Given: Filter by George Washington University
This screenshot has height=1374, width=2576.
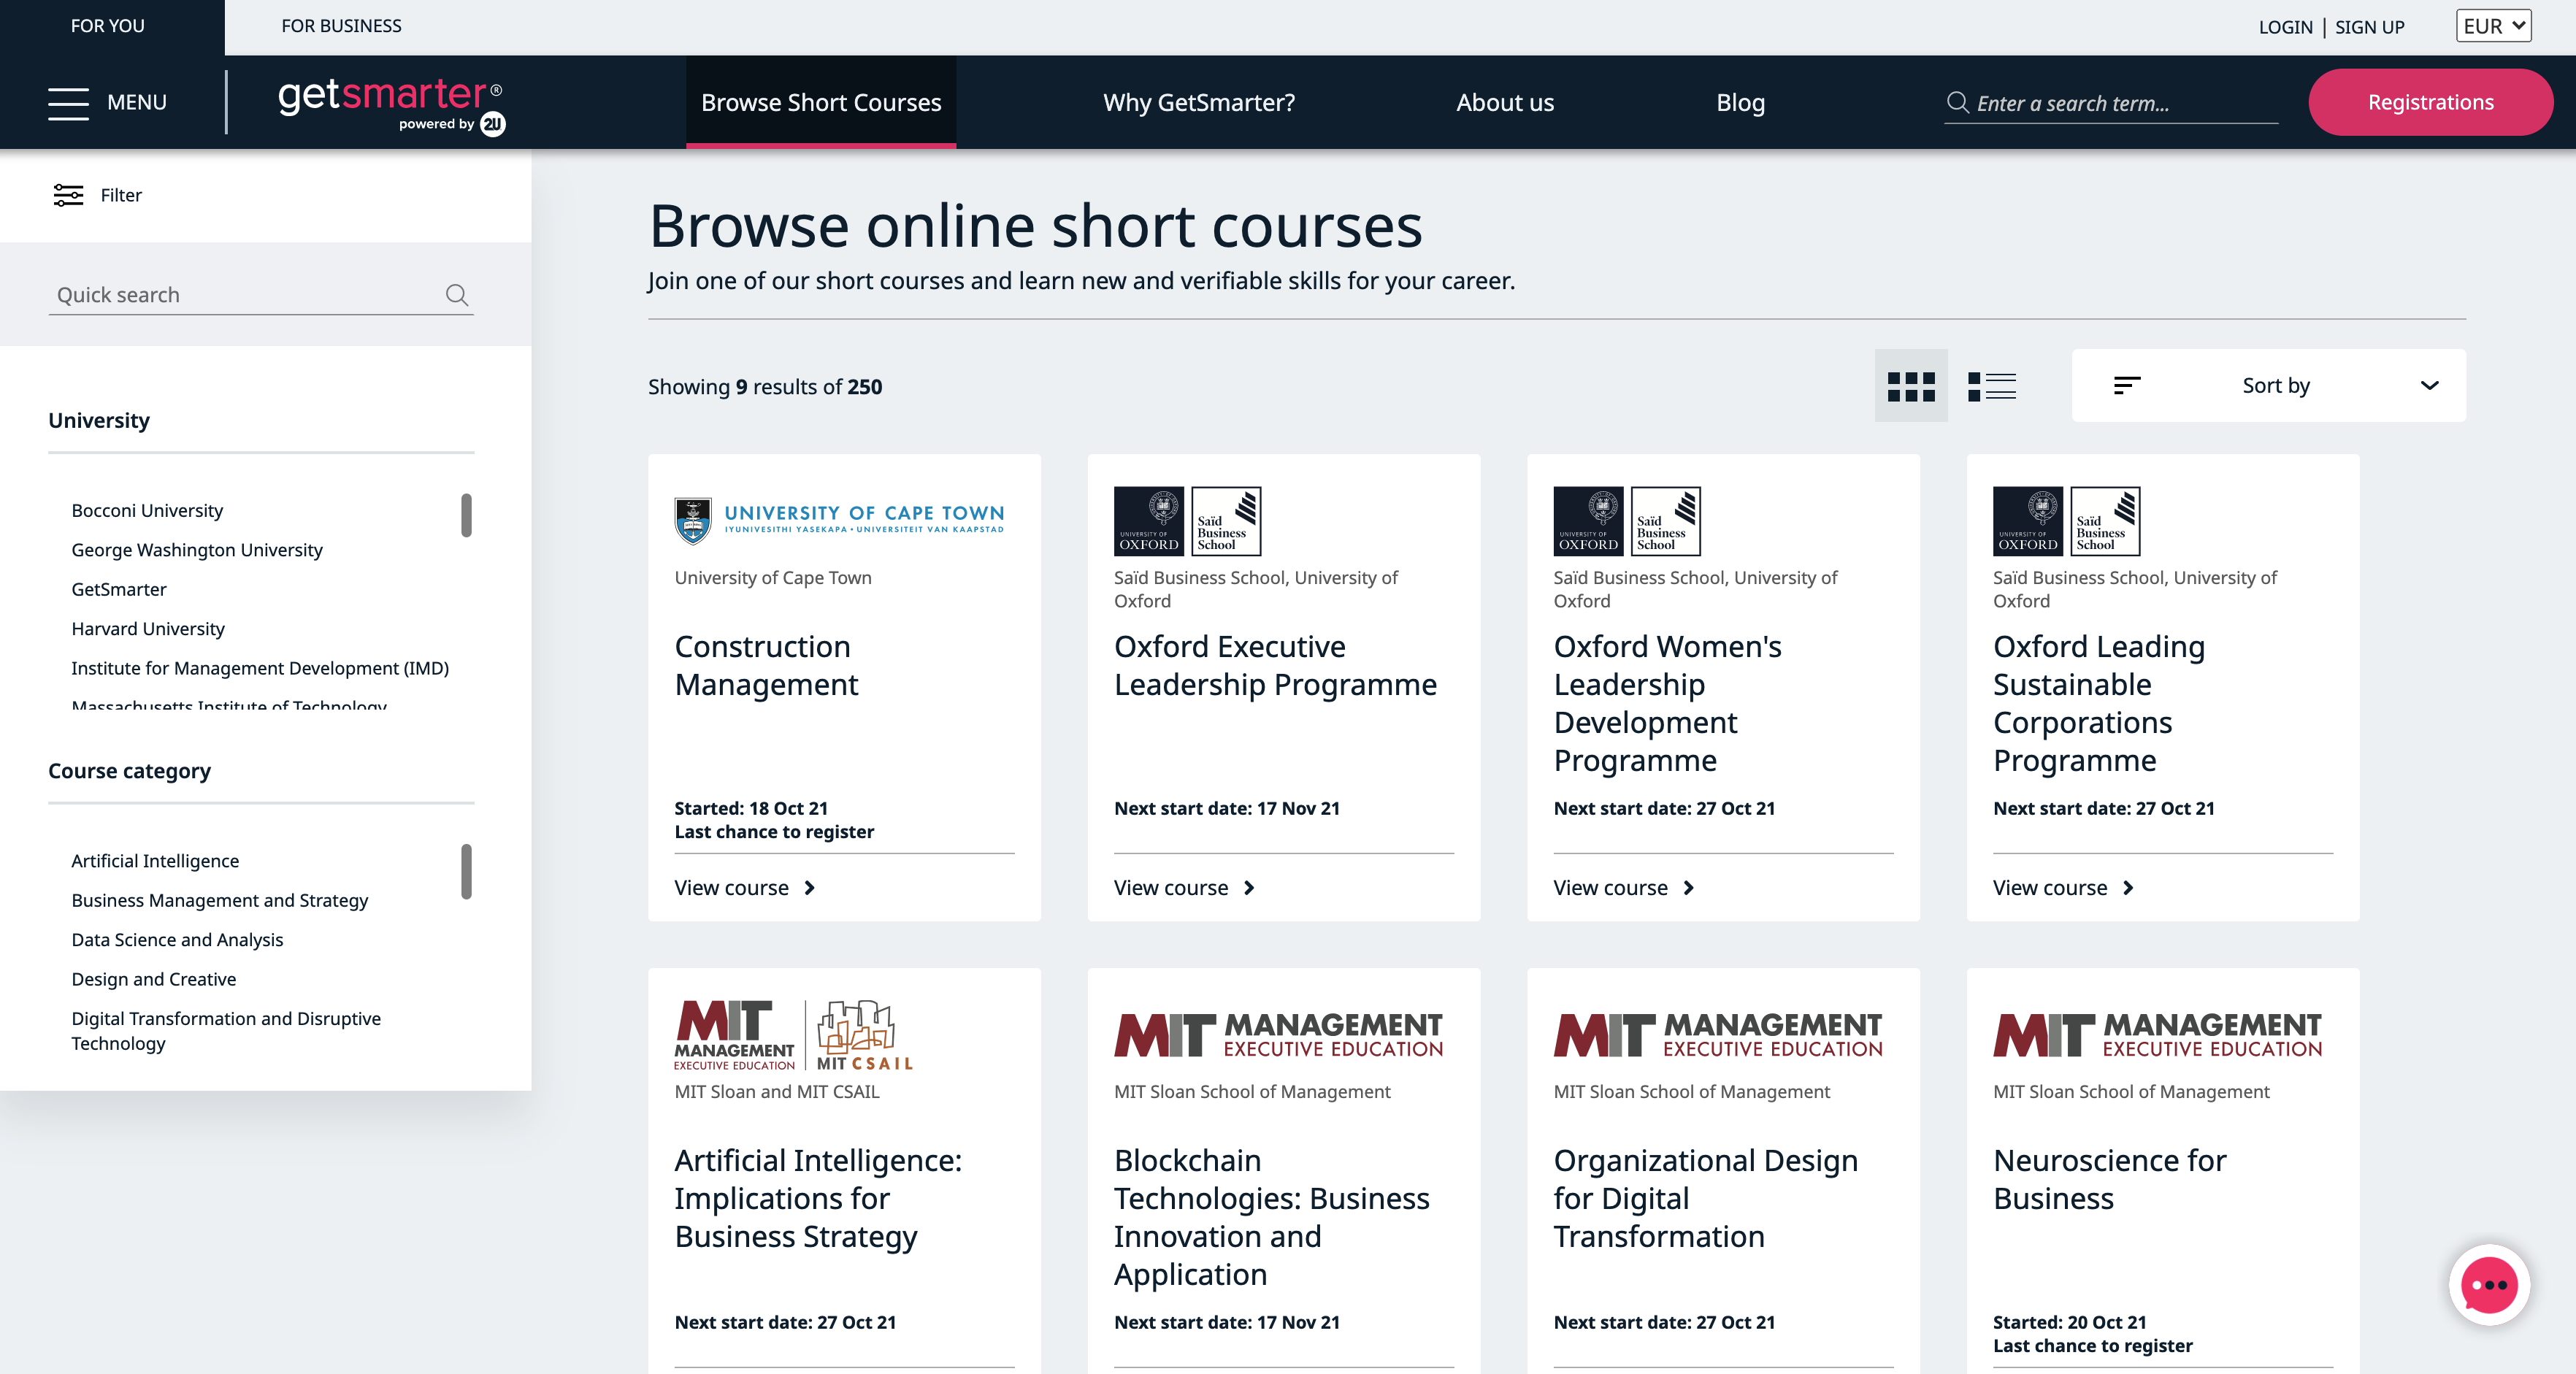Looking at the screenshot, I should [x=197, y=550].
